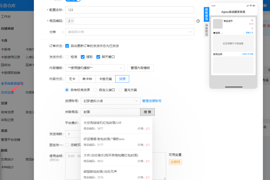Open 交易统计 in sidebar
The width and height of the screenshot is (270, 180).
(x=7, y=159)
